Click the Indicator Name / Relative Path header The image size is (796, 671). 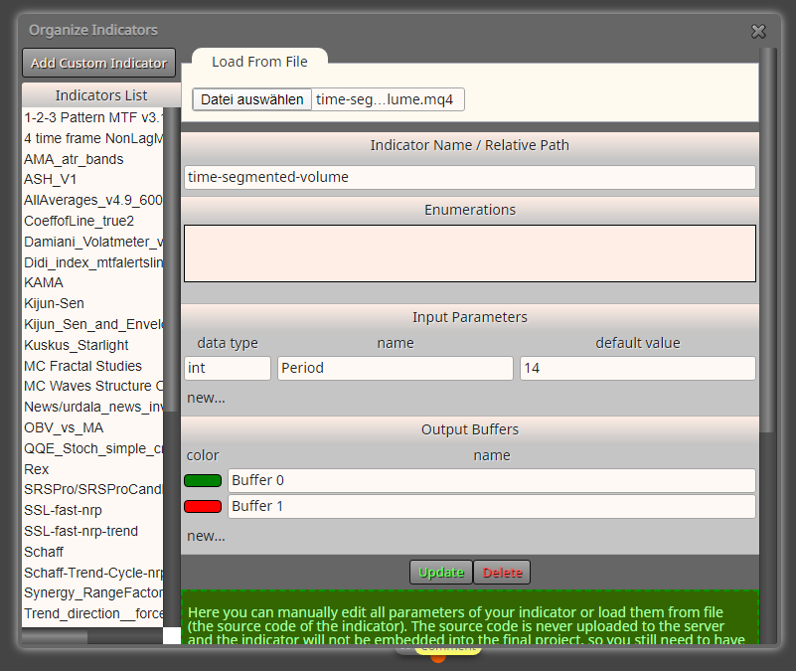pyautogui.click(x=470, y=145)
